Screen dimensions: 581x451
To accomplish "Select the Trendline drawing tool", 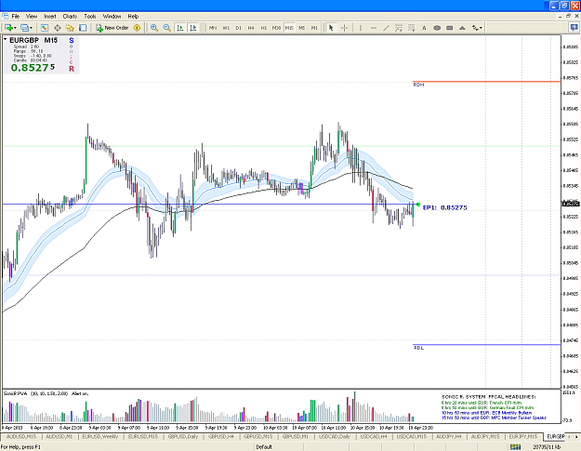I will pyautogui.click(x=386, y=28).
